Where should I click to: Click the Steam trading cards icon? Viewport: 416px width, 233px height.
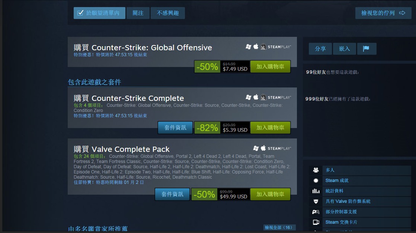(x=316, y=222)
